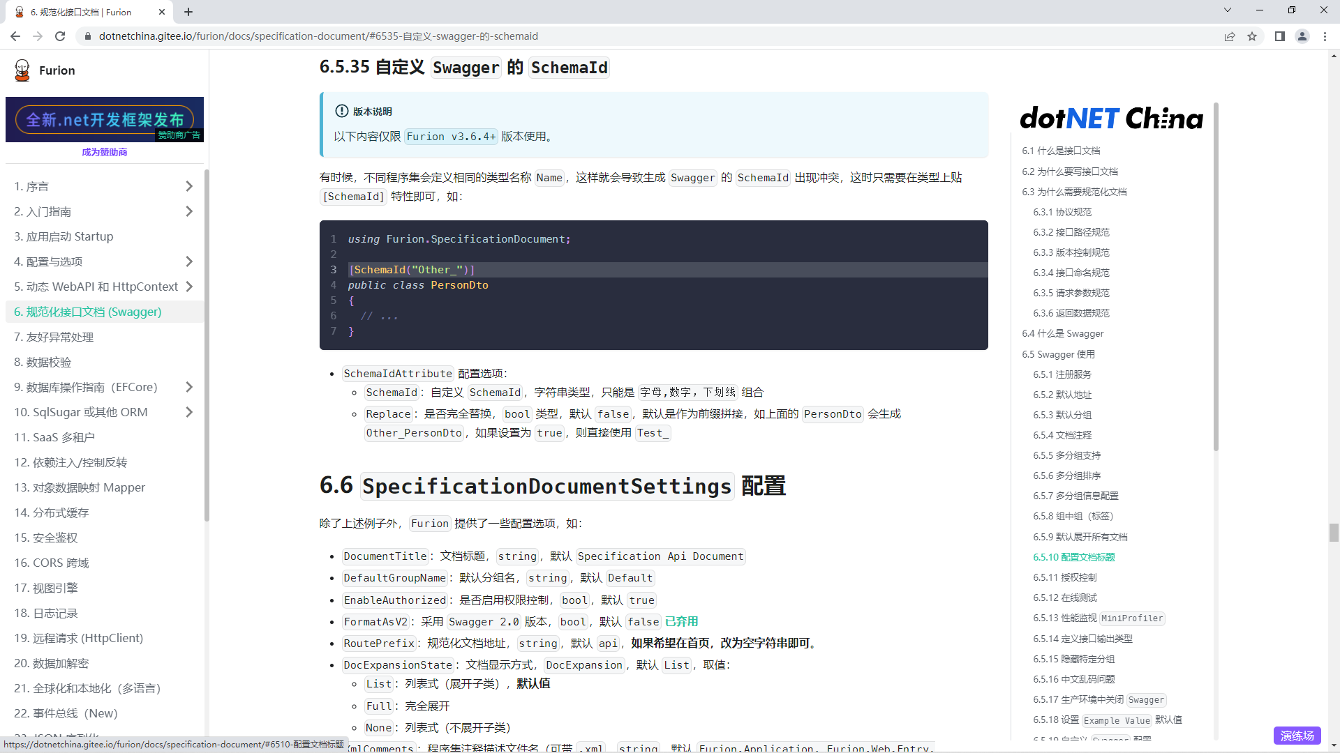Jump to 6.5.10 配置文档标题 in contents
The image size is (1340, 753).
[1073, 557]
